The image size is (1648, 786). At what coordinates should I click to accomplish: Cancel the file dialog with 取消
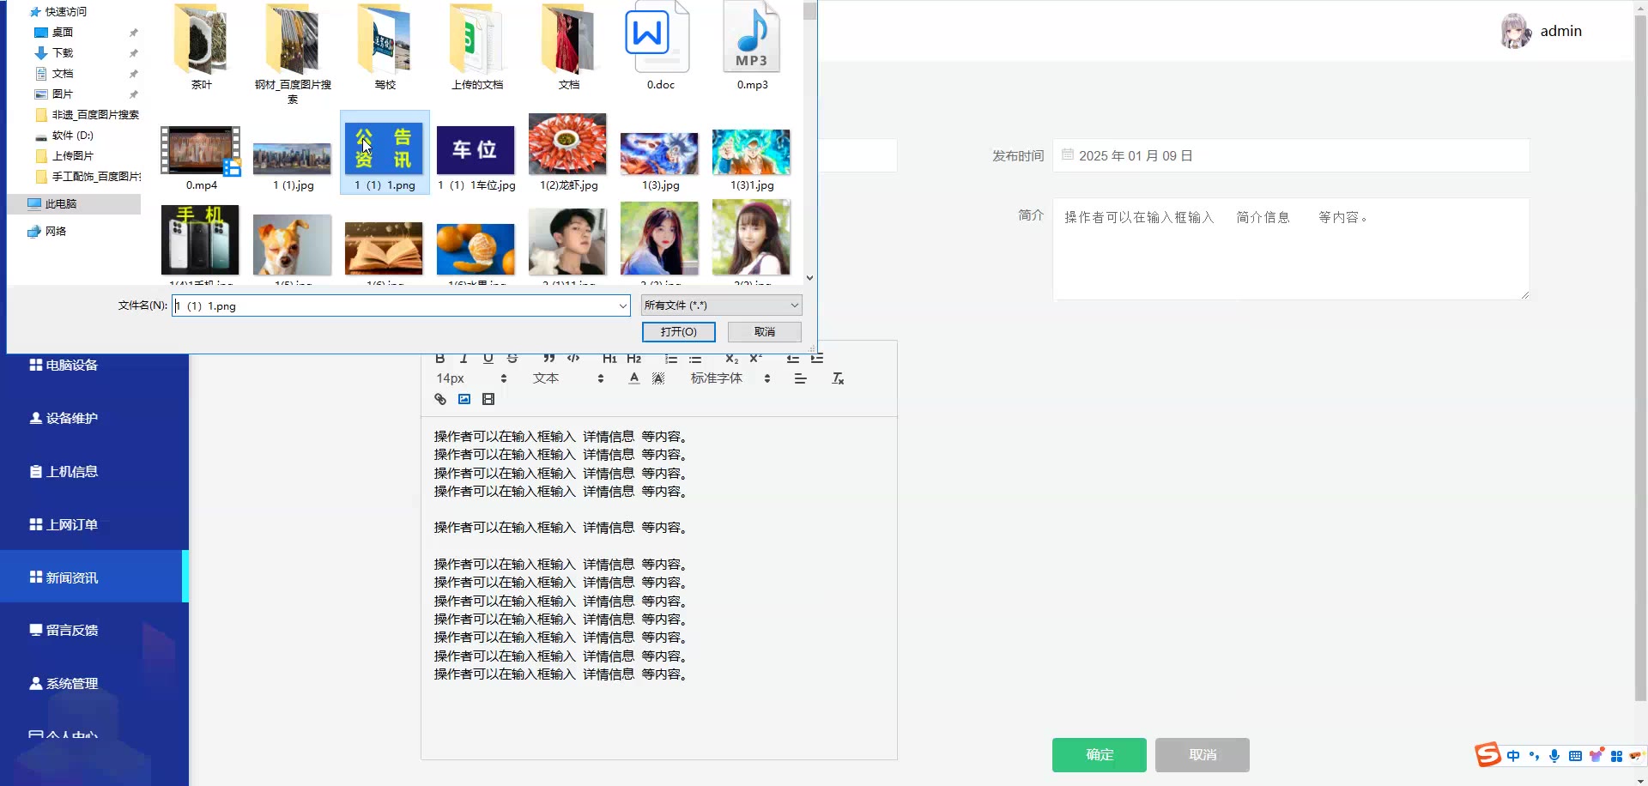765,332
